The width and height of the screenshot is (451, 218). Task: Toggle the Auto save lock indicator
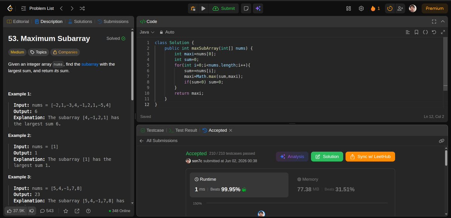pos(167,32)
